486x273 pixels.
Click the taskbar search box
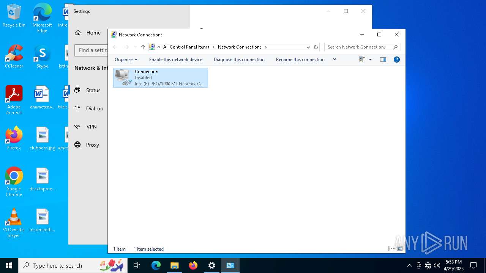click(x=73, y=265)
